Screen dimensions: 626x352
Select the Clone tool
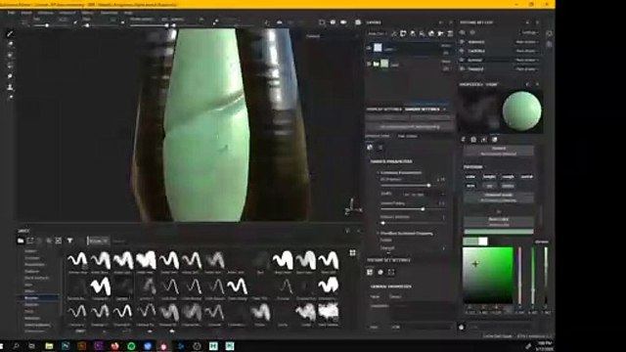(x=10, y=87)
